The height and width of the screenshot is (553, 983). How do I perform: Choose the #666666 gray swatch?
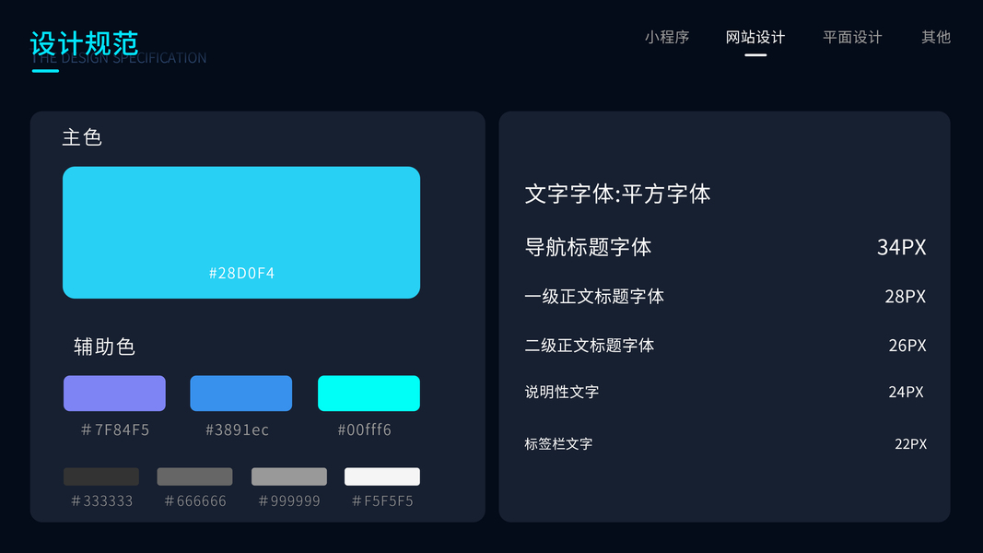point(194,477)
